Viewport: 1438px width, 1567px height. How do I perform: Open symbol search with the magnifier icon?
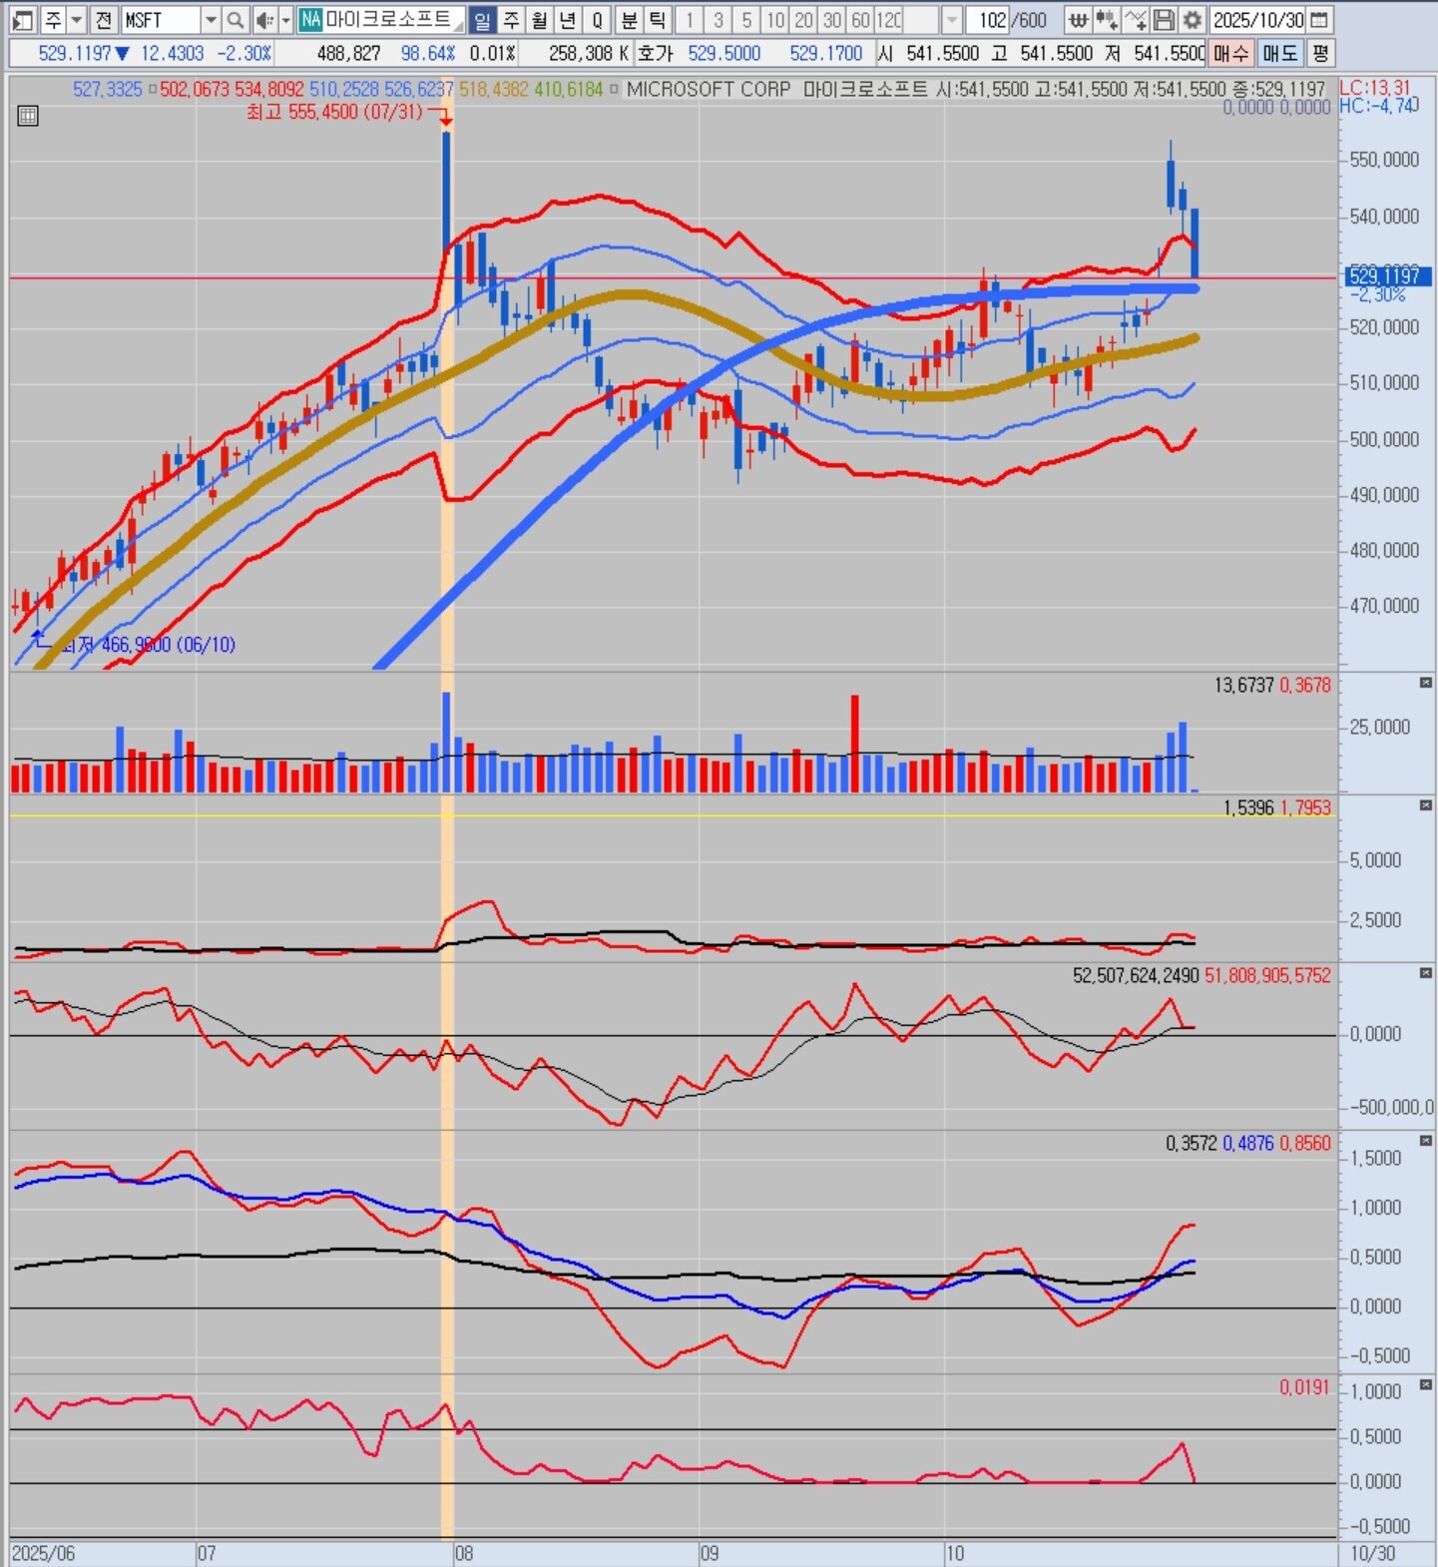point(236,19)
